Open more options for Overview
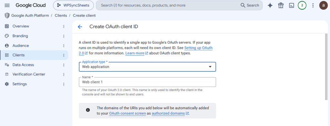 coord(64,26)
